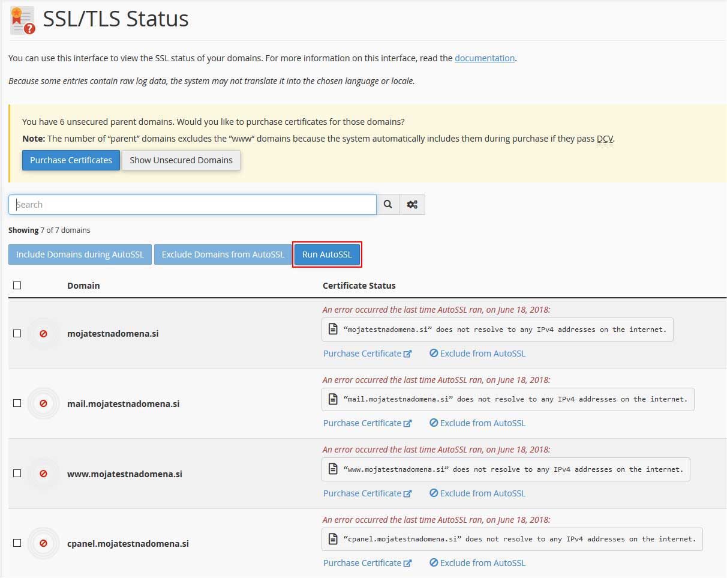
Task: Click the unsecured status icon for cpanel.mojatestnadomena.si
Action: point(43,543)
